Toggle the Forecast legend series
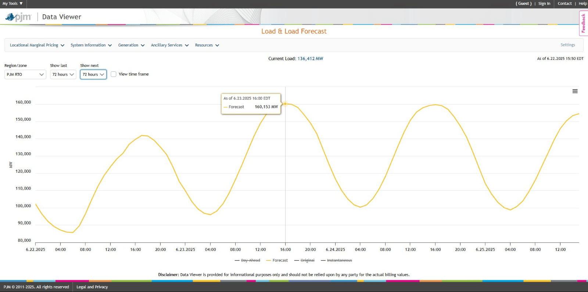Screen dimensions: 588x292 point(277,260)
